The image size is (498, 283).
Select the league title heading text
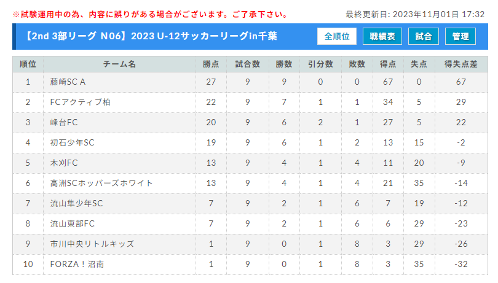tap(150, 36)
